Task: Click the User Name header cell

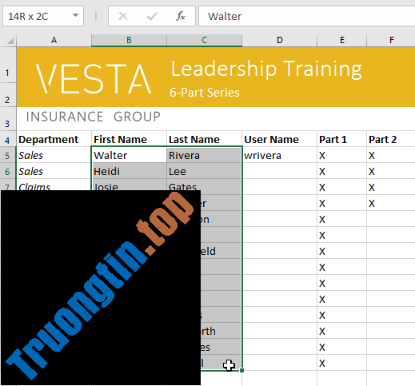Action: tap(280, 139)
